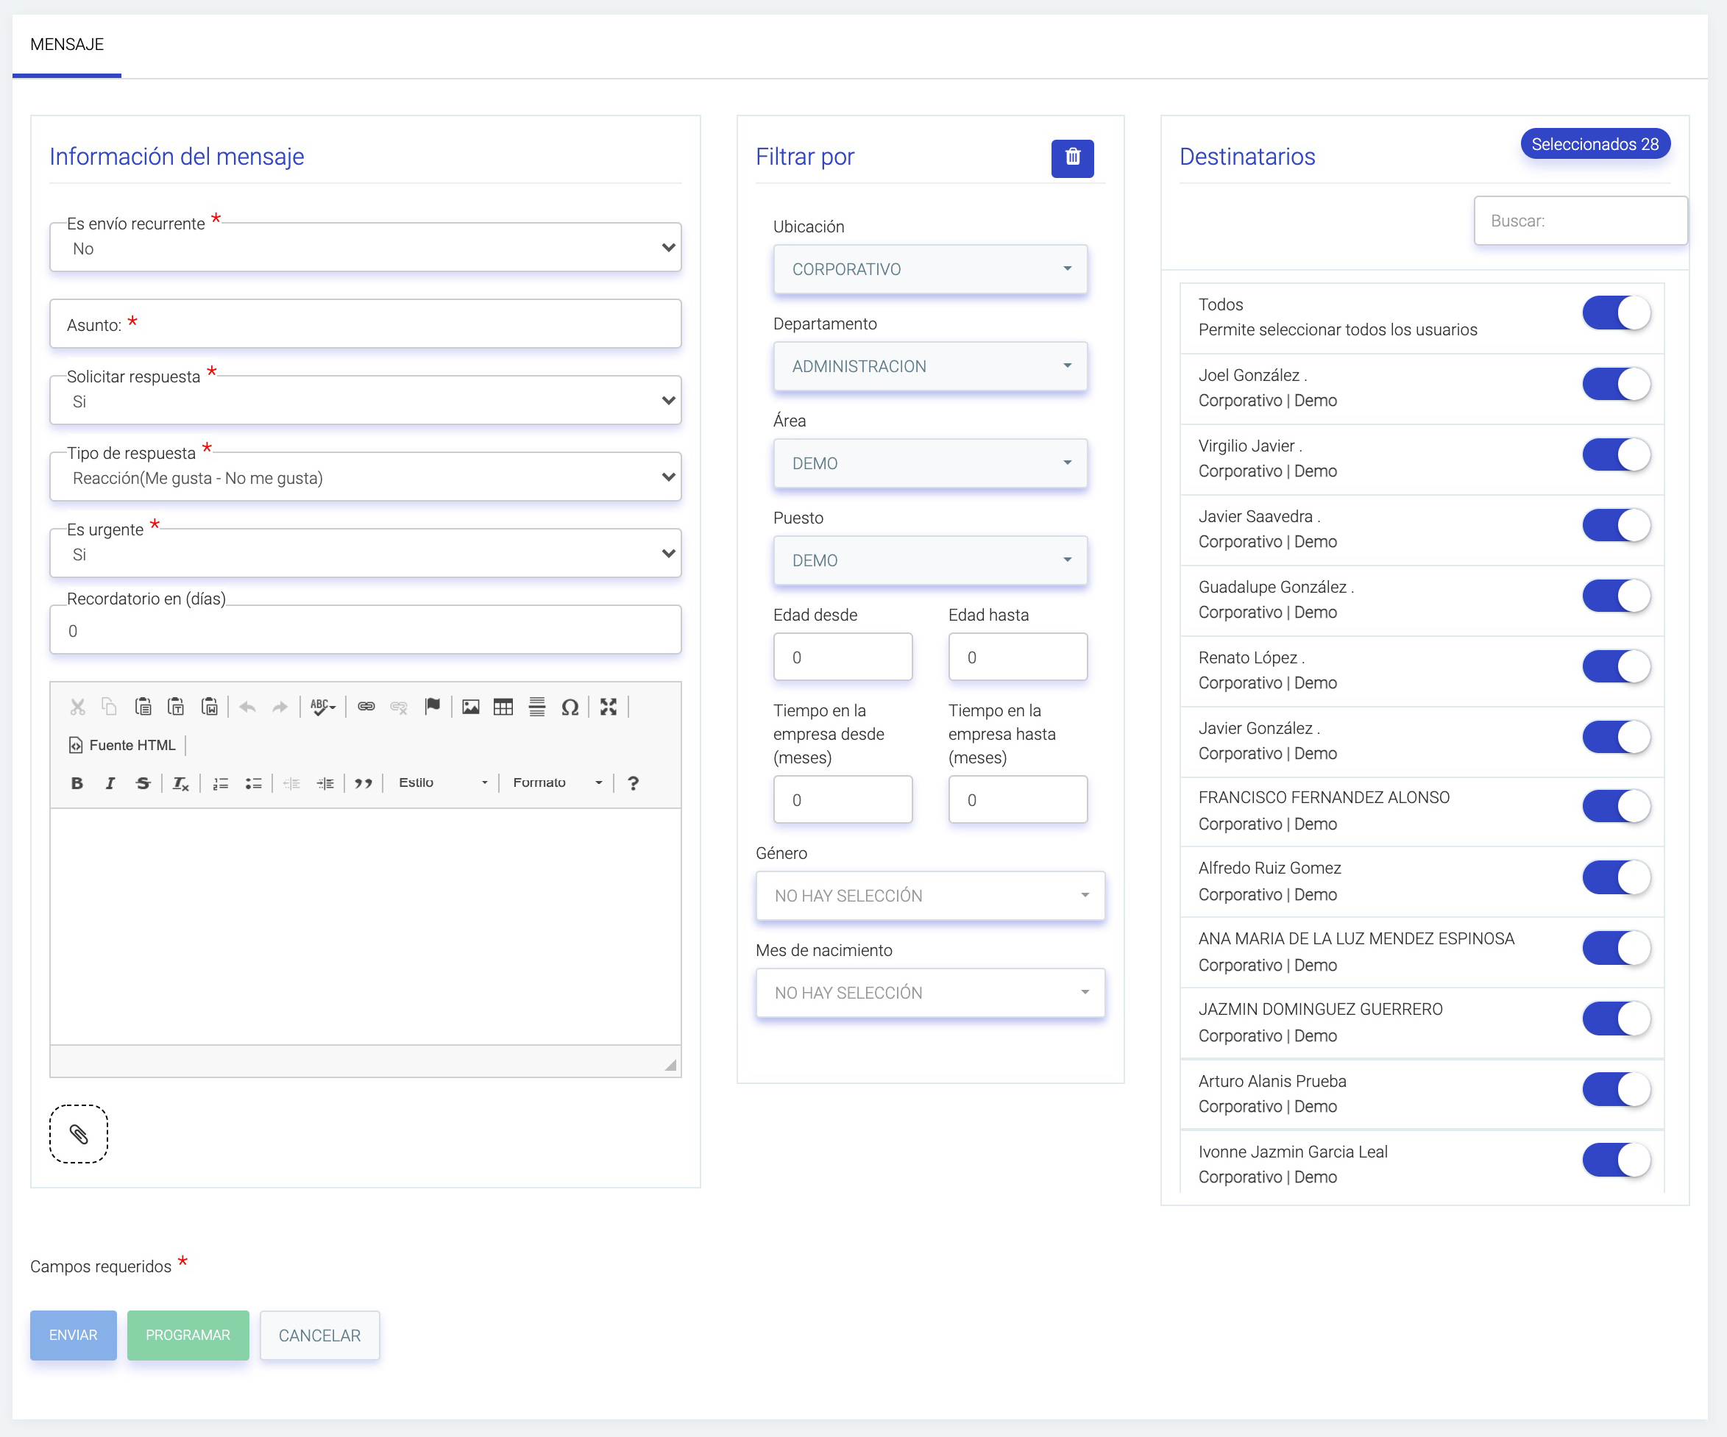Click the Cut scissors icon in editor
The width and height of the screenshot is (1727, 1437).
tap(77, 707)
